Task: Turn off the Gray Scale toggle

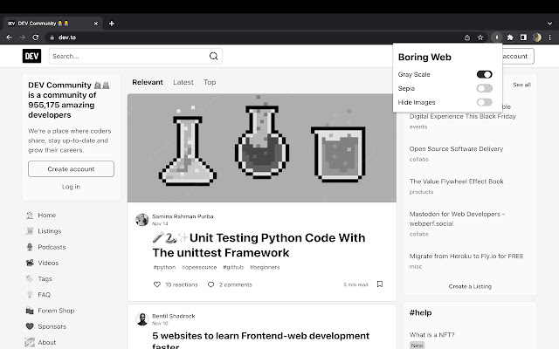Action: point(484,74)
